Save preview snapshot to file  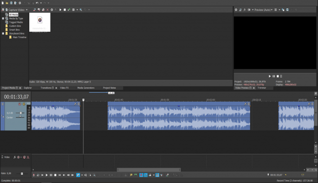pyautogui.click(x=287, y=10)
